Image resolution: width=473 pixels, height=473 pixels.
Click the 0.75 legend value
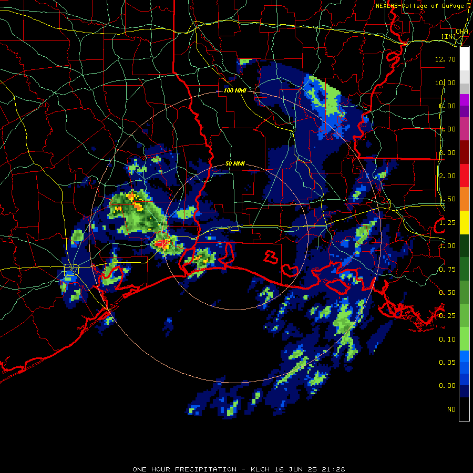[x=447, y=270]
